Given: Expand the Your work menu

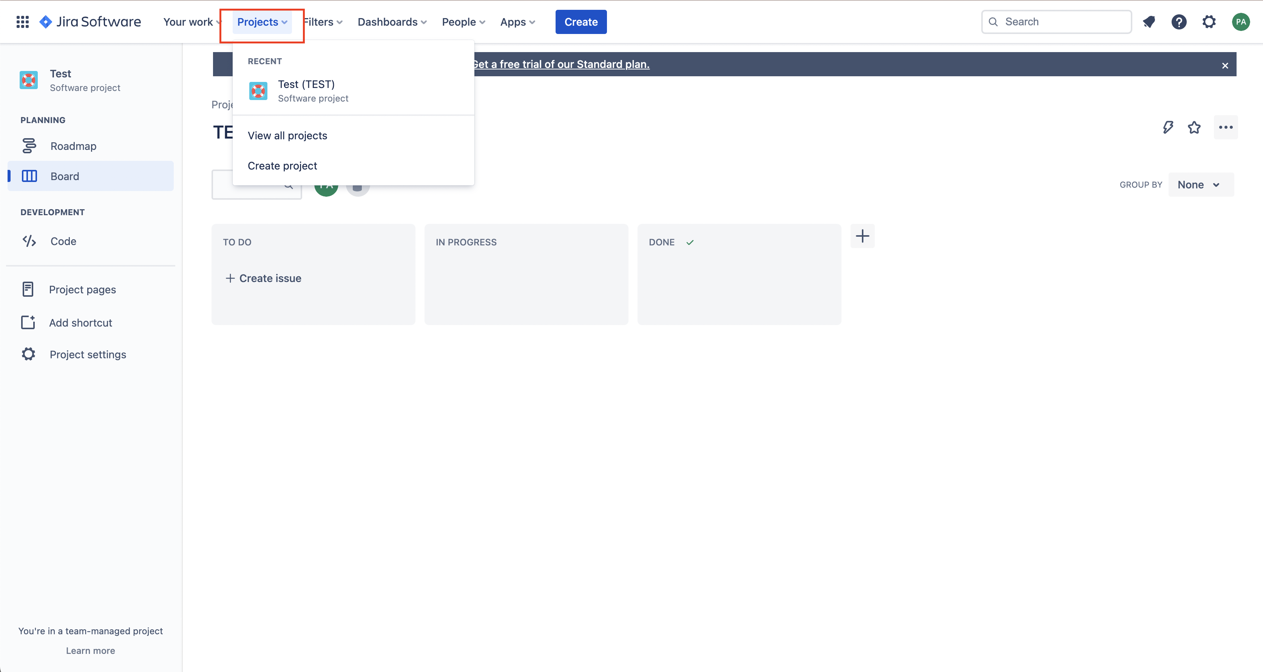Looking at the screenshot, I should [192, 22].
